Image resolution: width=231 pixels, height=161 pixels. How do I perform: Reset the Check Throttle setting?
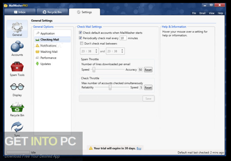tap(148, 88)
